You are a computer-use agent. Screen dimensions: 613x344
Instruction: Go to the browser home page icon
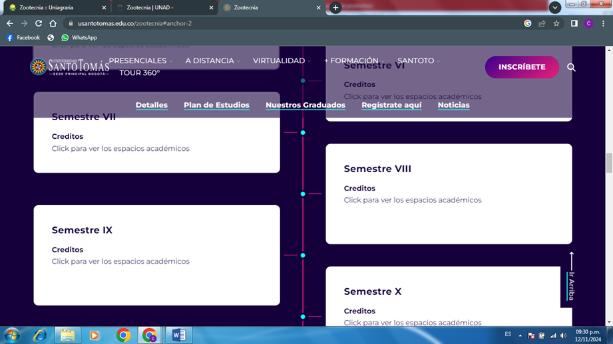pyautogui.click(x=53, y=23)
